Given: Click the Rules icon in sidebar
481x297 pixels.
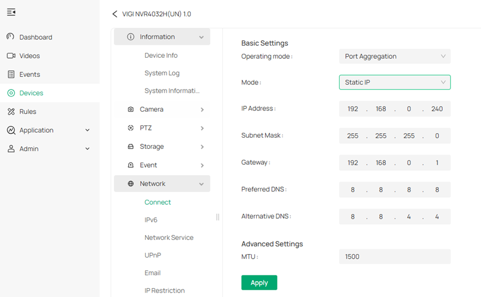Looking at the screenshot, I should point(11,112).
